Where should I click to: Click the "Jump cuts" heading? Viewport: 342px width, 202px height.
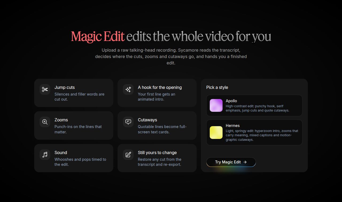(x=65, y=87)
